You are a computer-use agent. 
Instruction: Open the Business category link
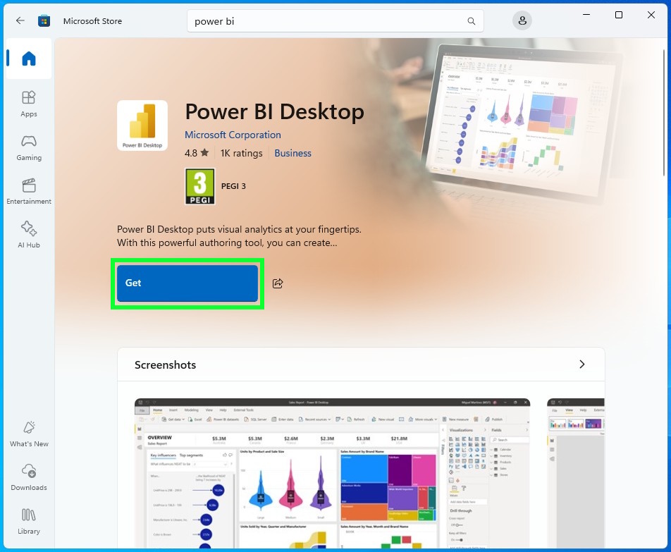[293, 153]
